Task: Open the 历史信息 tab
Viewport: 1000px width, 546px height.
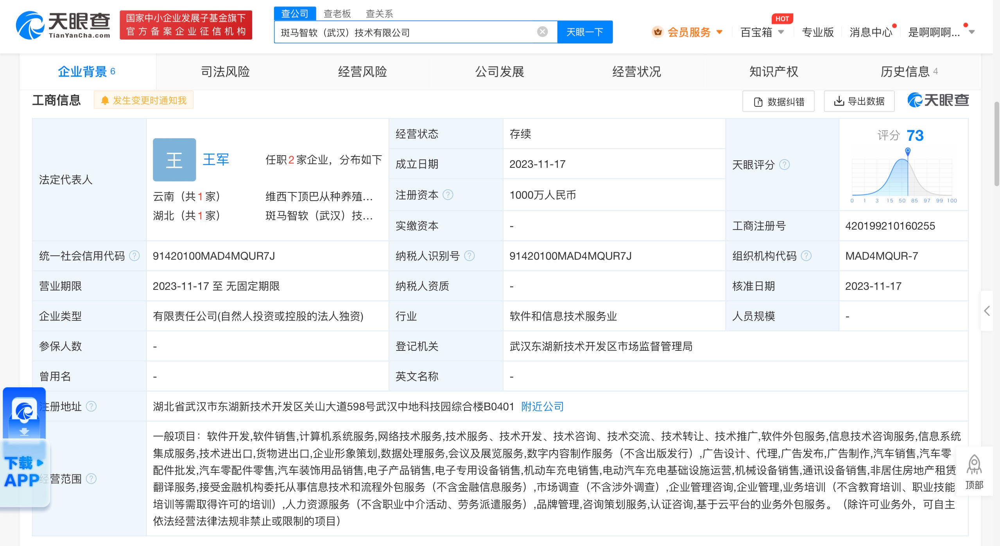Action: (x=909, y=72)
